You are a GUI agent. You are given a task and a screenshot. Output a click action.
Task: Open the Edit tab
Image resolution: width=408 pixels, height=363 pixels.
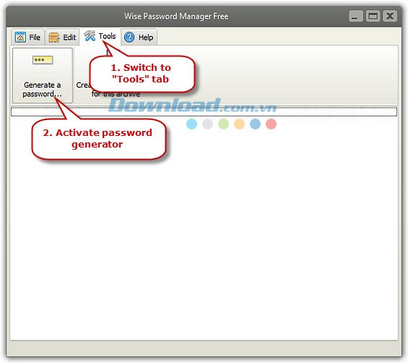[62, 38]
